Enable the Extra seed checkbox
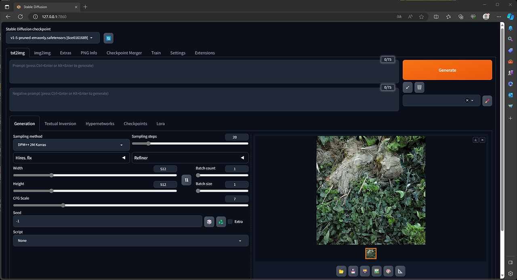This screenshot has width=517, height=280. pyautogui.click(x=230, y=221)
